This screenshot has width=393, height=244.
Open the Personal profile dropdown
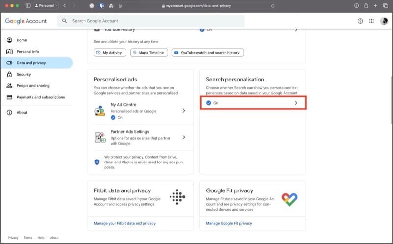[46, 5]
